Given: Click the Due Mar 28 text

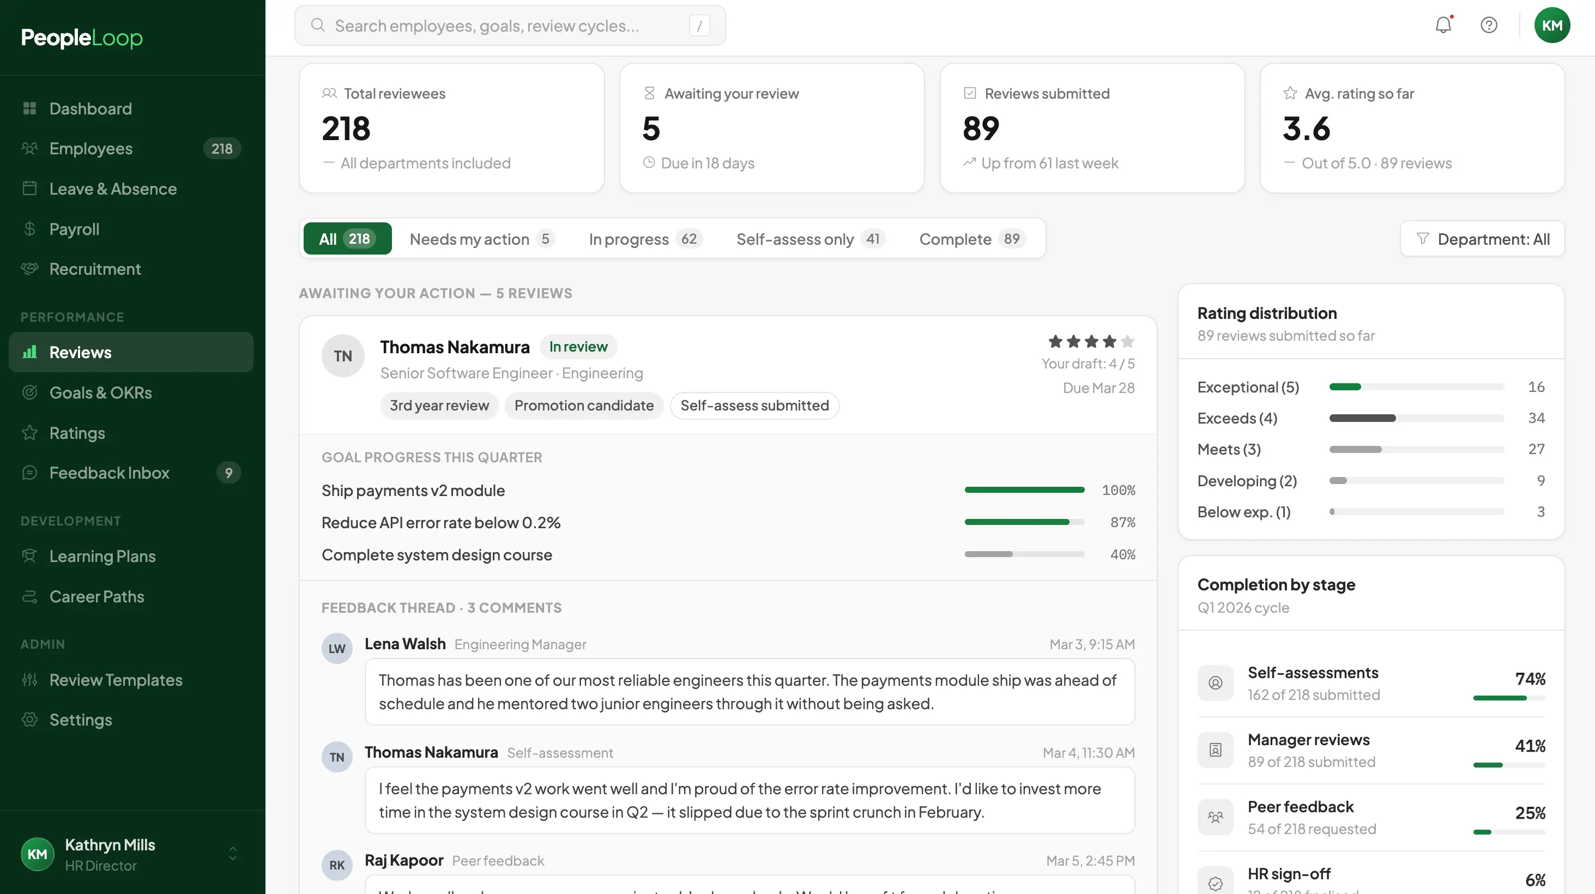Looking at the screenshot, I should [1098, 388].
